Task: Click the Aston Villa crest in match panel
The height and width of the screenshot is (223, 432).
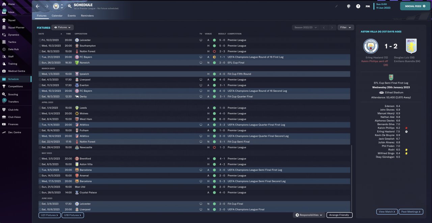Action: click(412, 46)
